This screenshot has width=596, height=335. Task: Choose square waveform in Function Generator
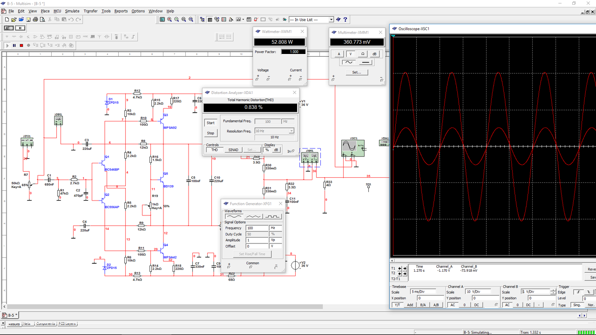(x=273, y=216)
